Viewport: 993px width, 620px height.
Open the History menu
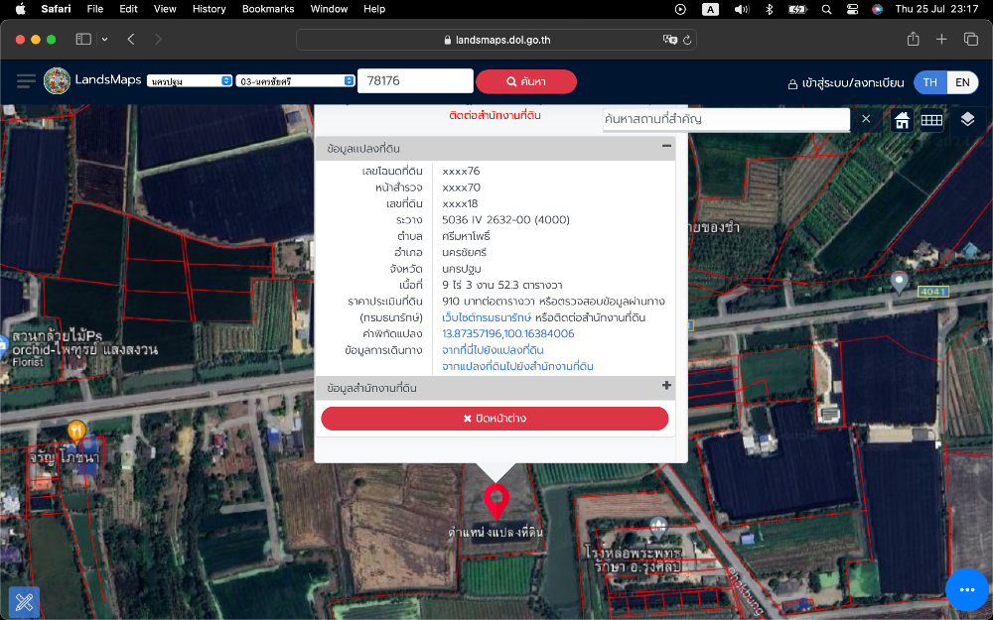click(x=209, y=9)
